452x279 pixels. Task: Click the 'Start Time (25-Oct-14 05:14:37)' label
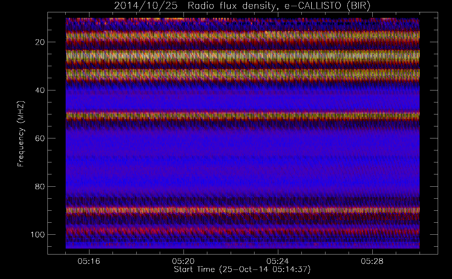pos(242,270)
